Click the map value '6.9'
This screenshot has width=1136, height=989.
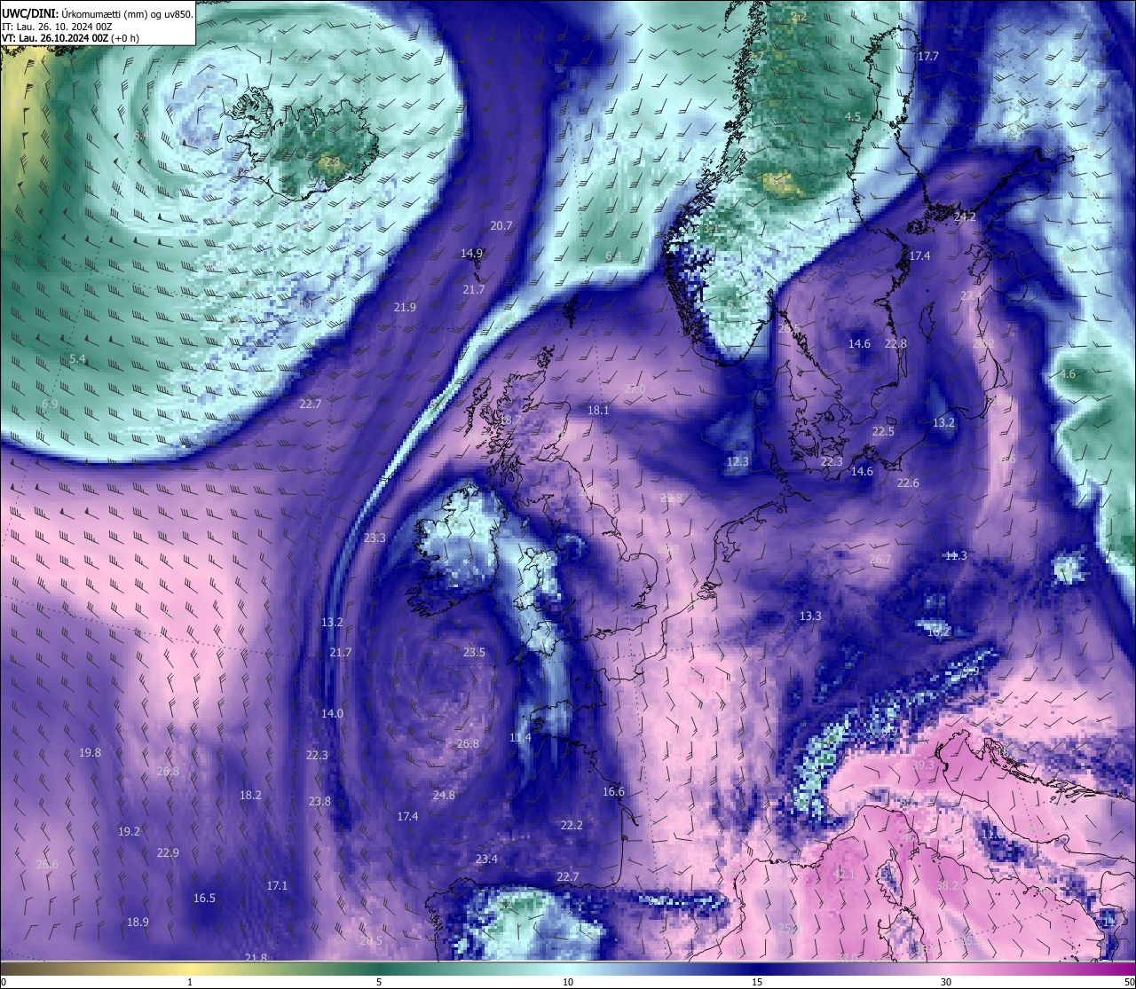pos(50,404)
